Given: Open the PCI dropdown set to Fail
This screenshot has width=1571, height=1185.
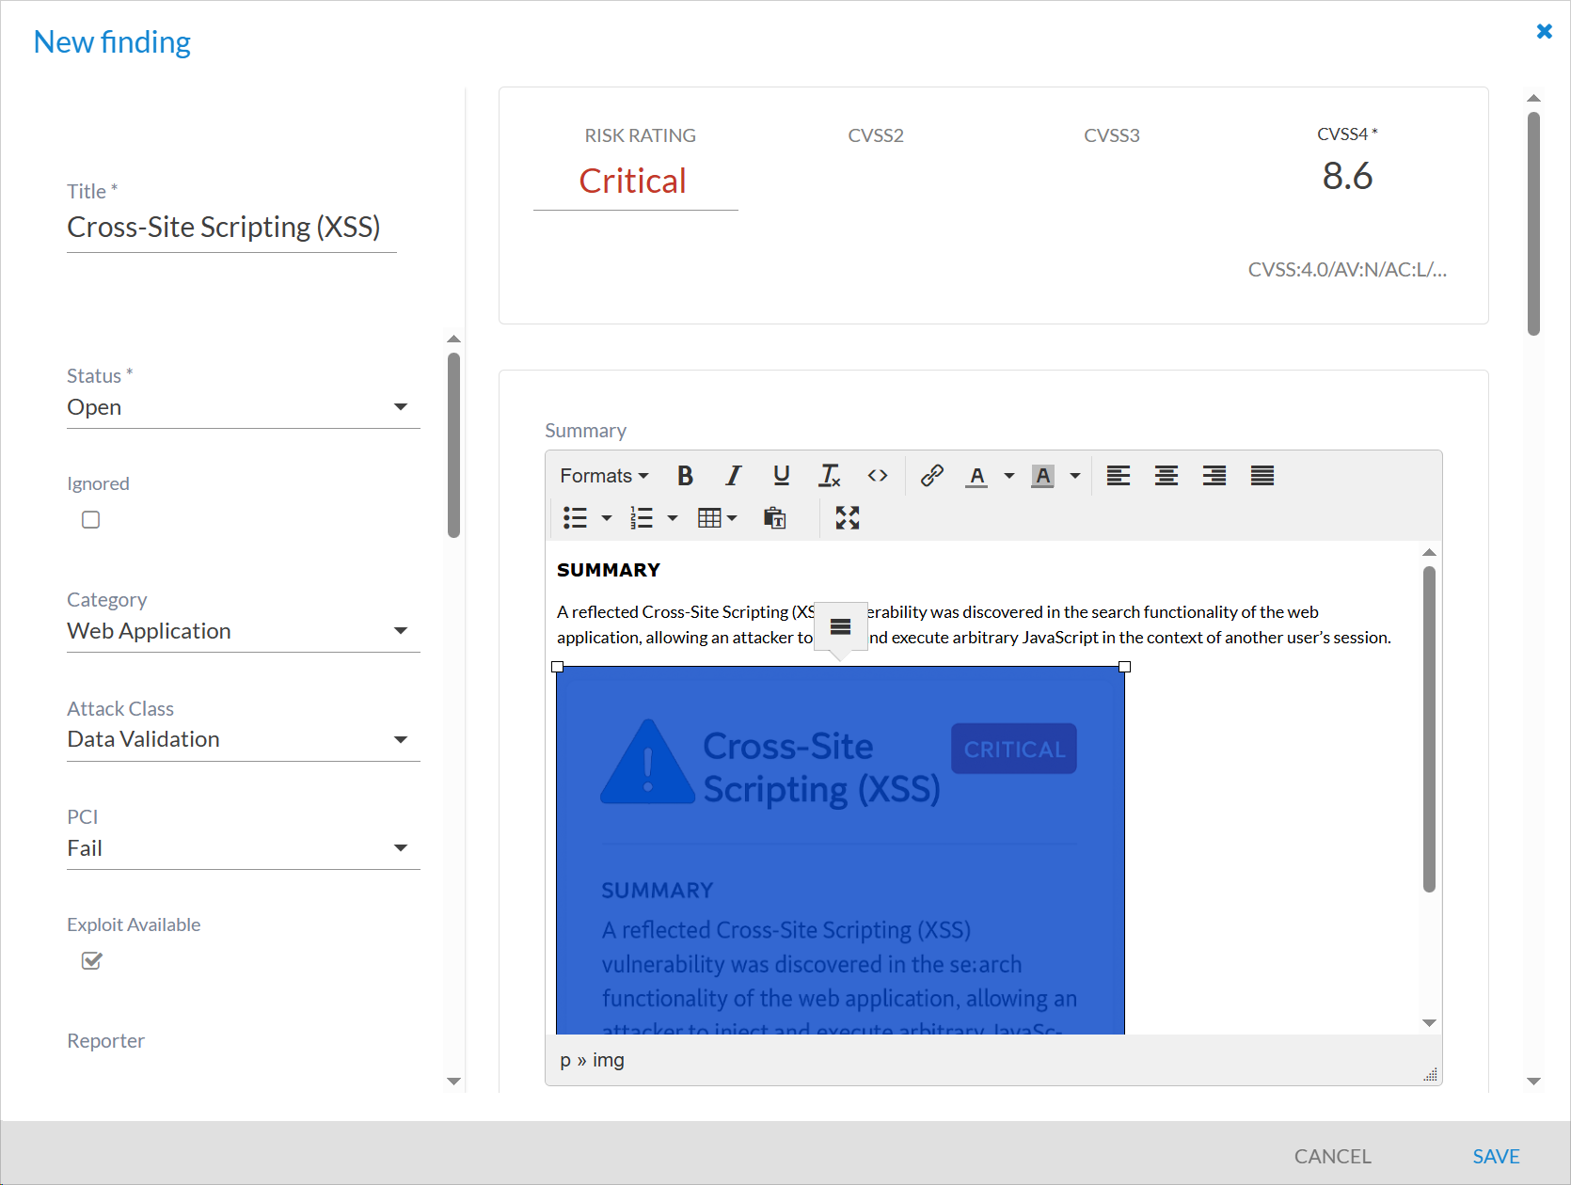Looking at the screenshot, I should 243,848.
